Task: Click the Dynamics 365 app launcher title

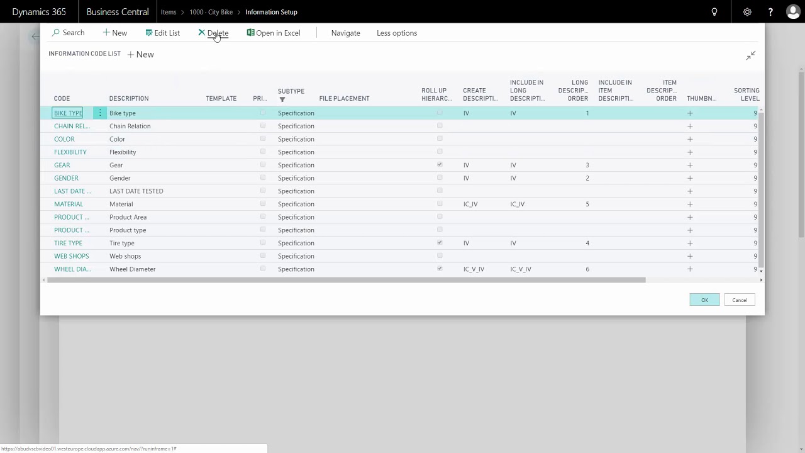Action: coord(39,12)
